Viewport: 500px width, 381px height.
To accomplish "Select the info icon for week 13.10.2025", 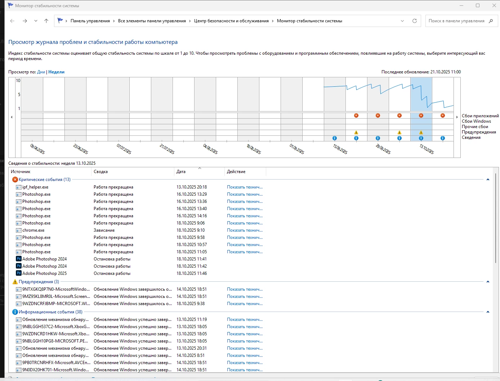I will [x=421, y=138].
